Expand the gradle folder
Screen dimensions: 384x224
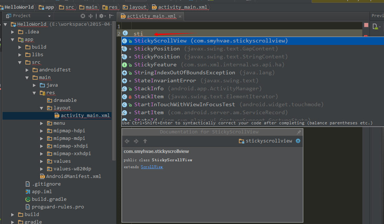pyautogui.click(x=13, y=222)
